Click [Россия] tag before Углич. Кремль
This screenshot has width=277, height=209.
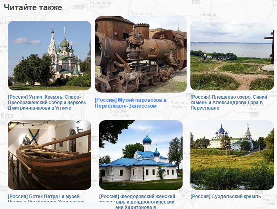click(18, 97)
